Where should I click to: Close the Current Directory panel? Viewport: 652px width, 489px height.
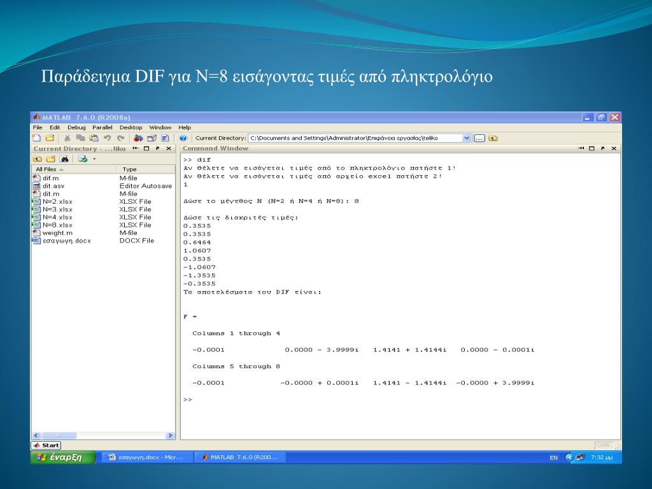168,148
